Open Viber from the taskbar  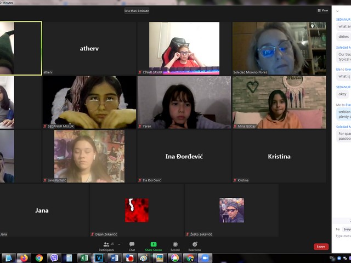click(x=54, y=258)
